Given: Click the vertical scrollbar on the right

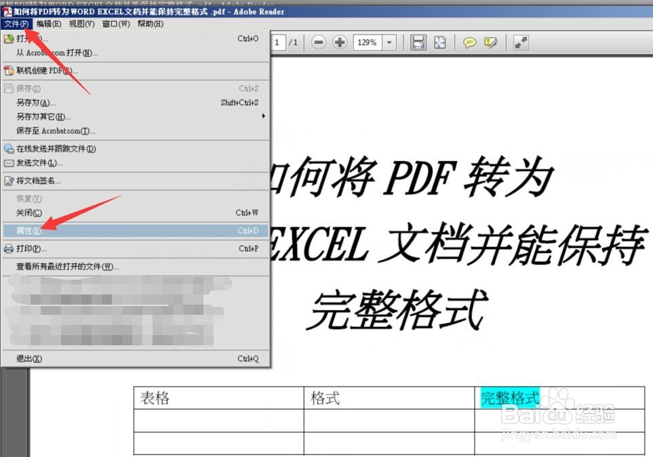Looking at the screenshot, I should [648, 237].
